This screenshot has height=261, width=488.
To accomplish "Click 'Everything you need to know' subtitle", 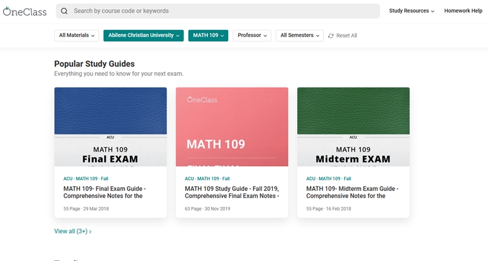I will (x=119, y=74).
